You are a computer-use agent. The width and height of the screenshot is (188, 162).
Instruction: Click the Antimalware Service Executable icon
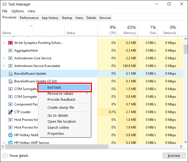tap(10, 66)
